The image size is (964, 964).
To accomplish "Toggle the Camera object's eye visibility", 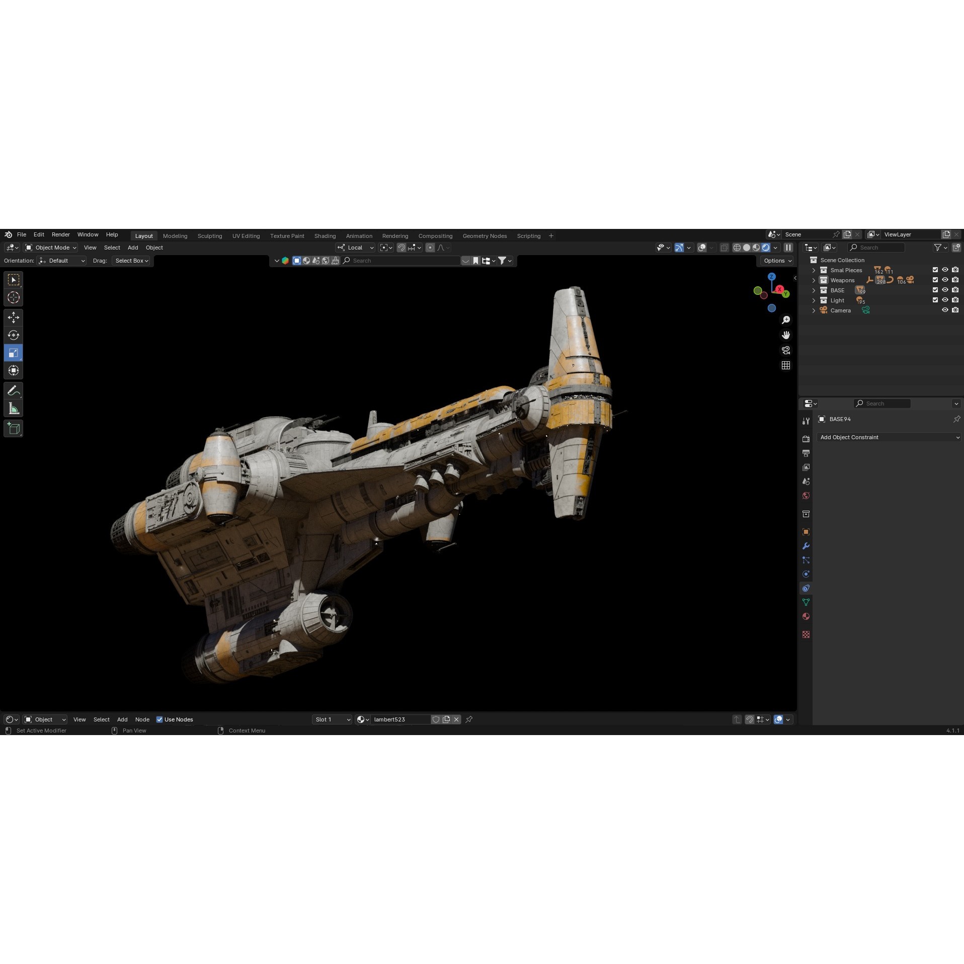I will (x=945, y=310).
